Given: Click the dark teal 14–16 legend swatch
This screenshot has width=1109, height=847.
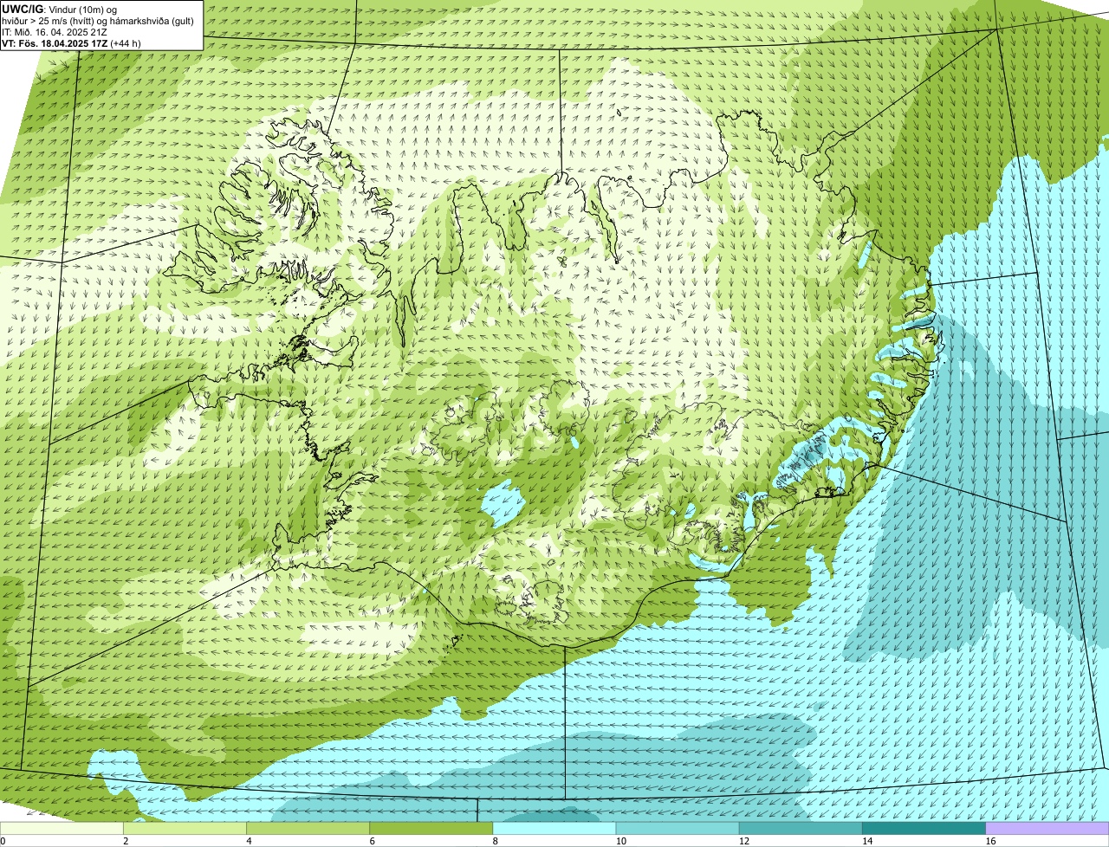Looking at the screenshot, I should coord(924,829).
